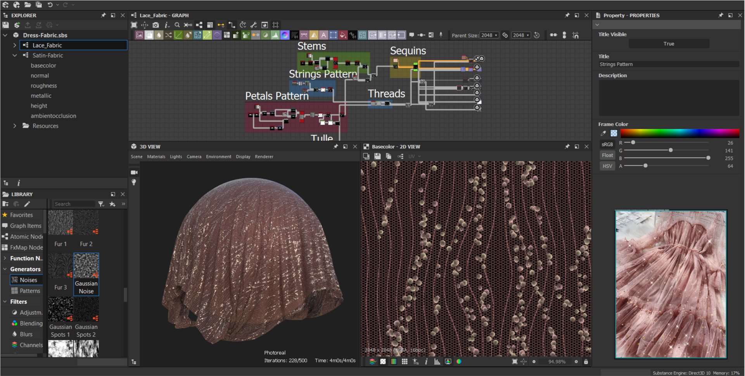Toggle alpha checkerboard in 2D view
The image size is (745, 376).
[383, 362]
